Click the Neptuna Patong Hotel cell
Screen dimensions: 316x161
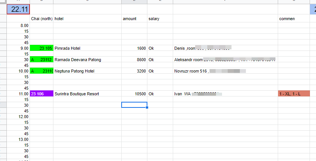tap(87, 71)
